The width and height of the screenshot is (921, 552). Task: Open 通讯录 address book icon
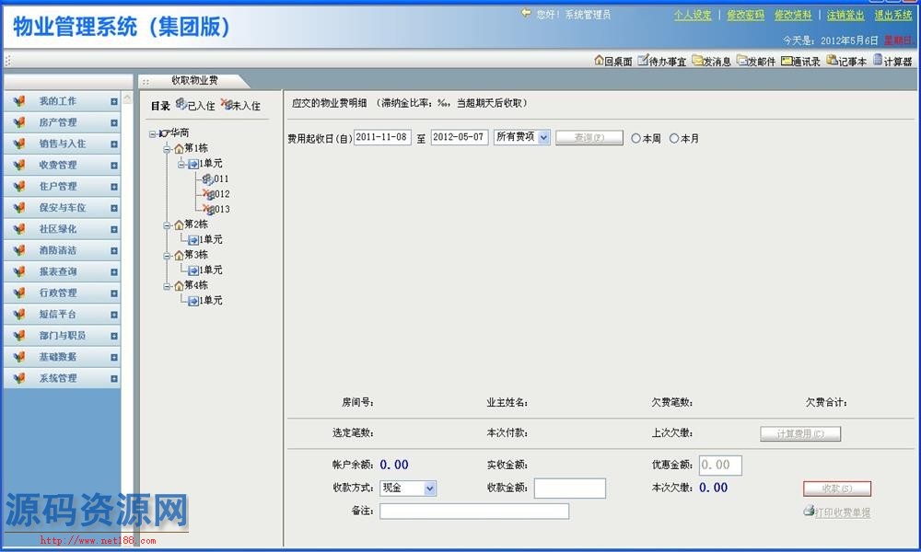click(x=787, y=61)
